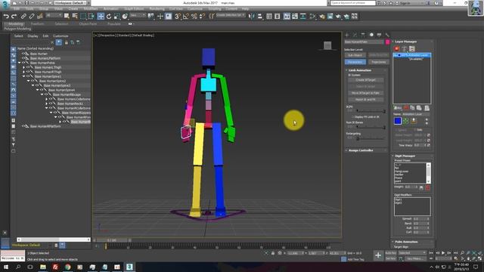
Task: Click the blue layer color swatch
Action: [x=398, y=121]
